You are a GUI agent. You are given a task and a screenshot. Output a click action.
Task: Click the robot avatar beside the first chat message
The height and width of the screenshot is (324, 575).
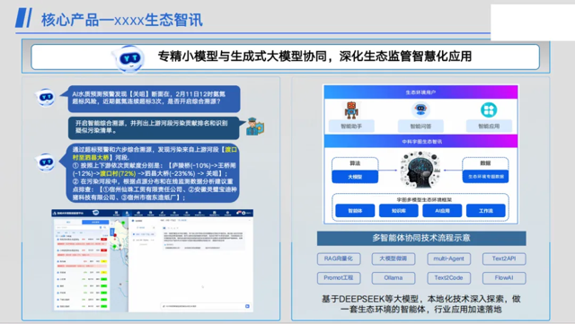tap(46, 98)
